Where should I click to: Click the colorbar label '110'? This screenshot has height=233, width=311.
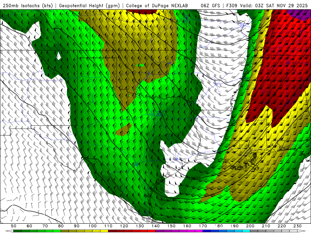pyautogui.click(x=108, y=226)
